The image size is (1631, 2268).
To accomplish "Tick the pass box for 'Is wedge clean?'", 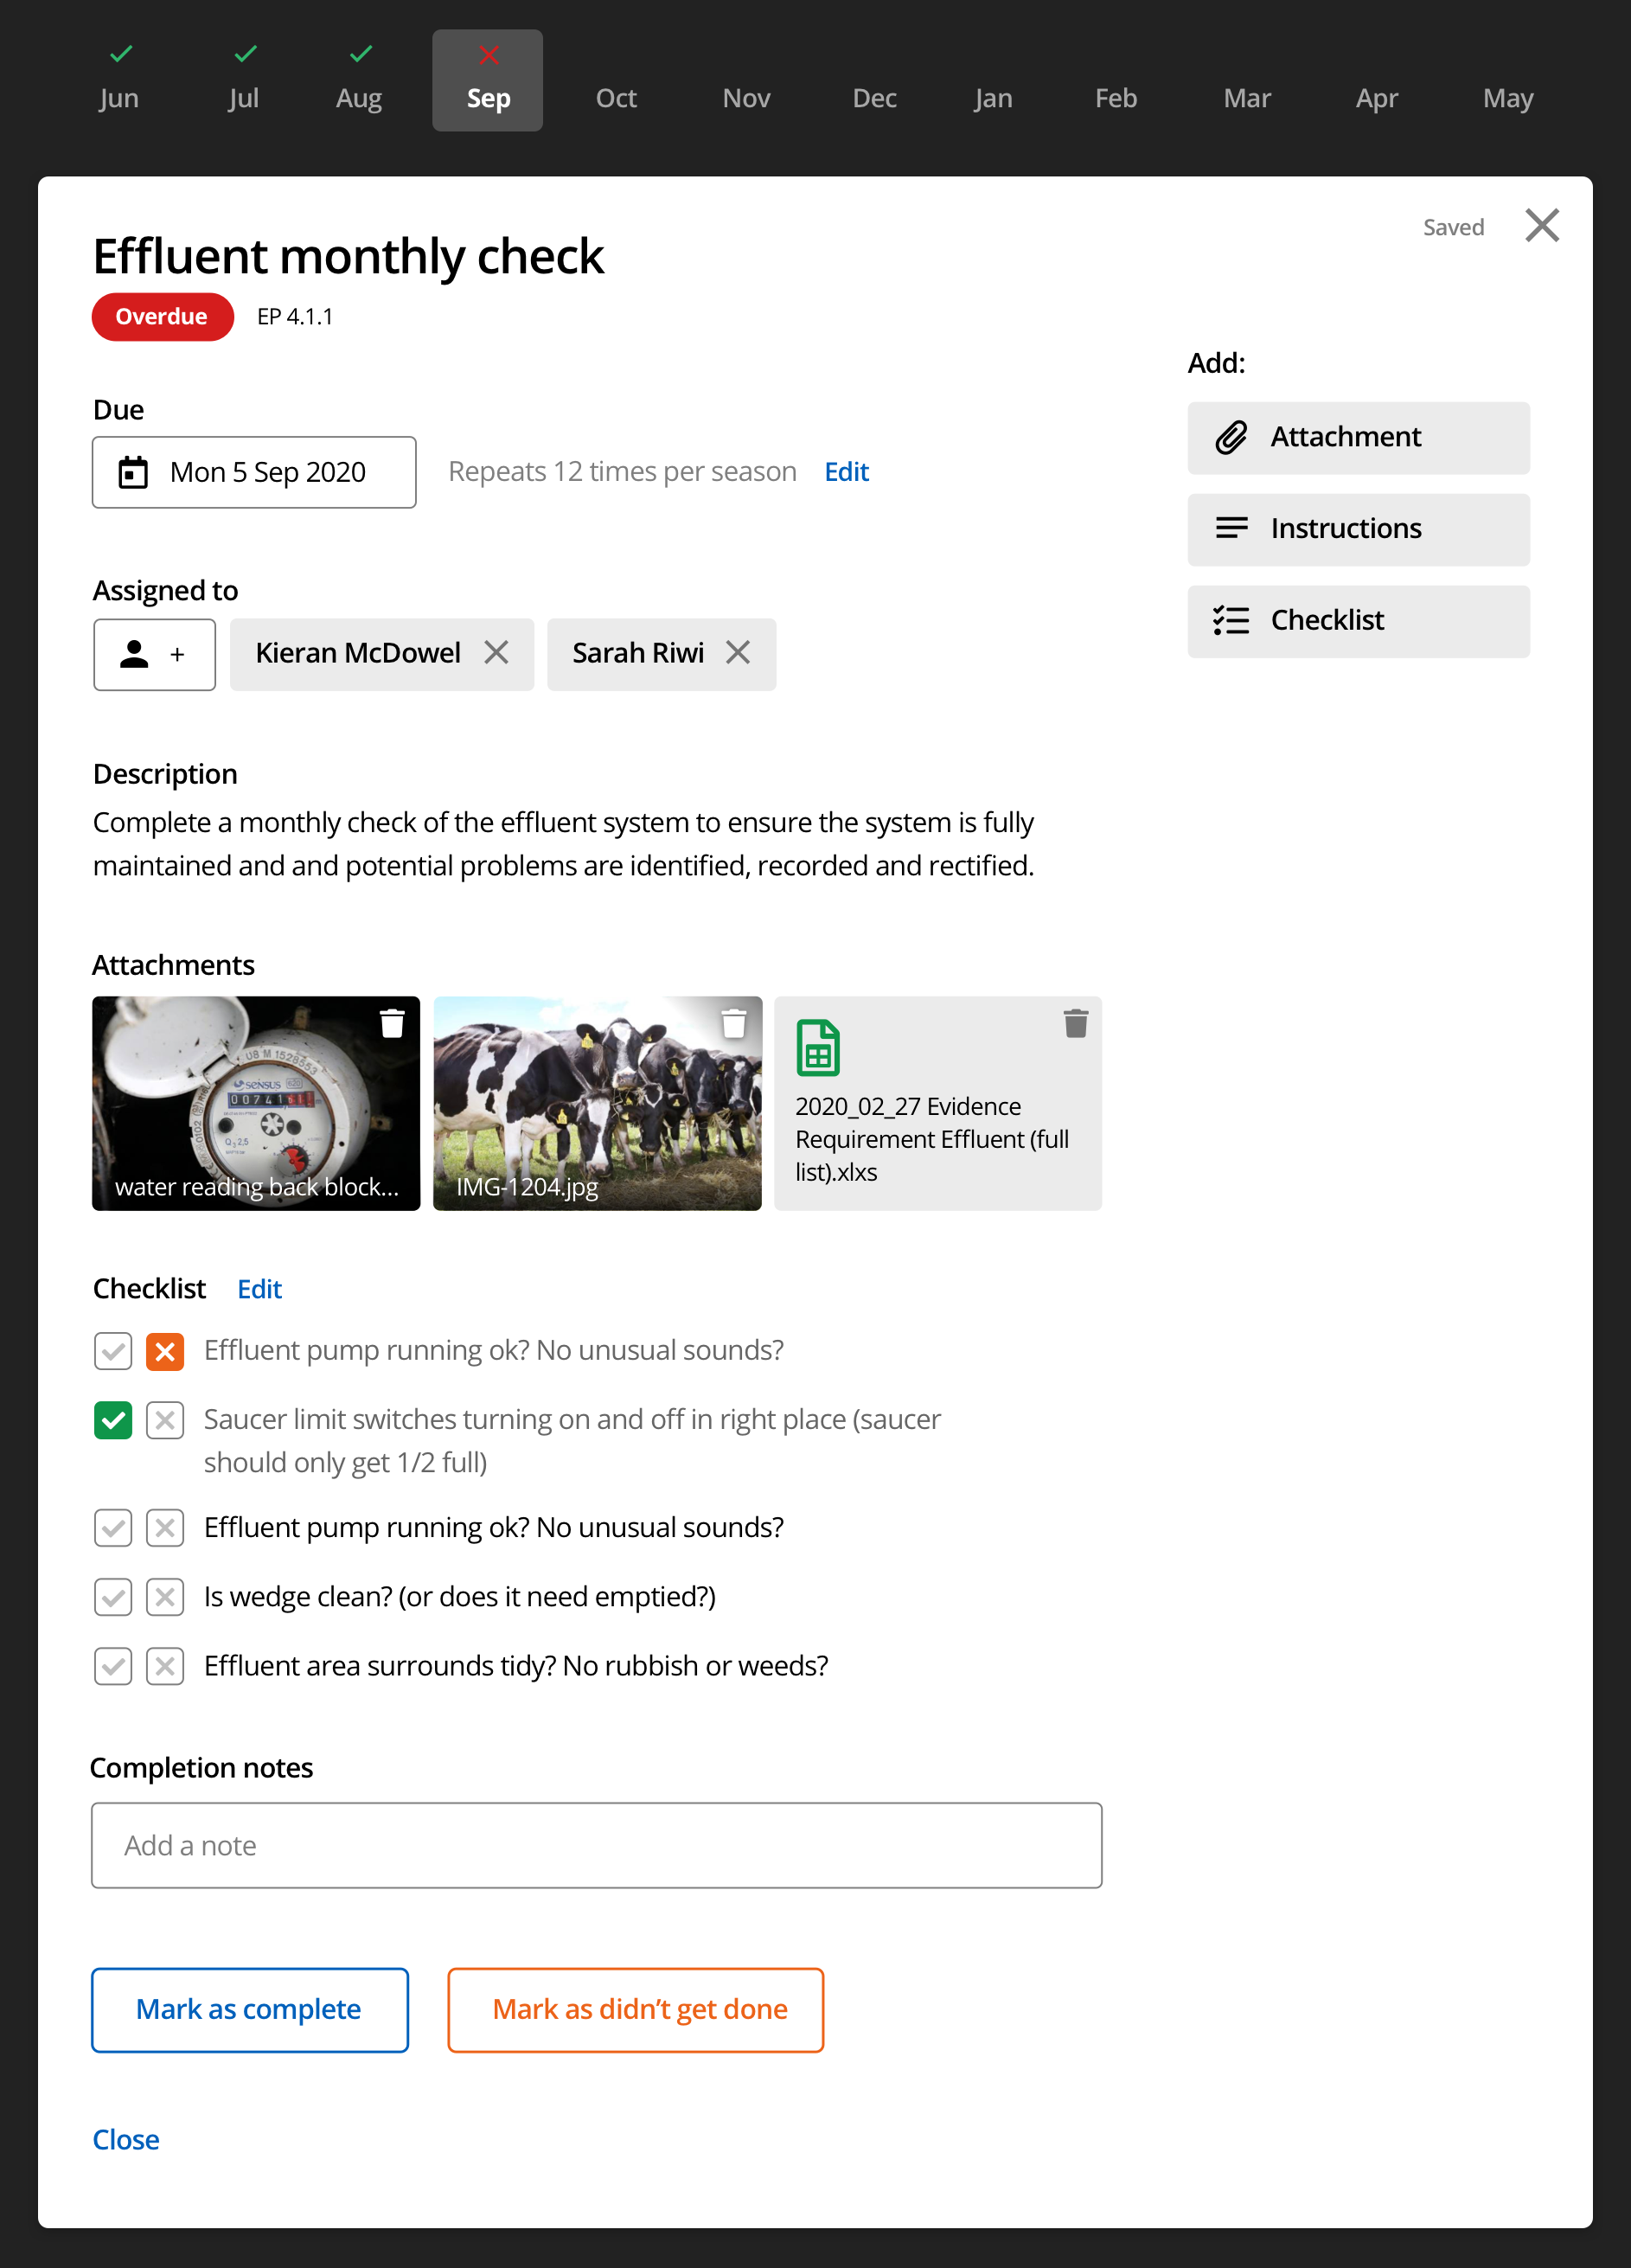I will pyautogui.click(x=113, y=1597).
